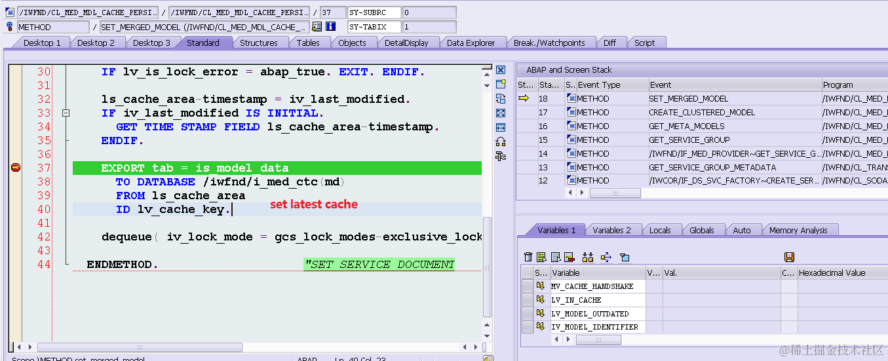Click the new tool icon with star

coord(501,84)
